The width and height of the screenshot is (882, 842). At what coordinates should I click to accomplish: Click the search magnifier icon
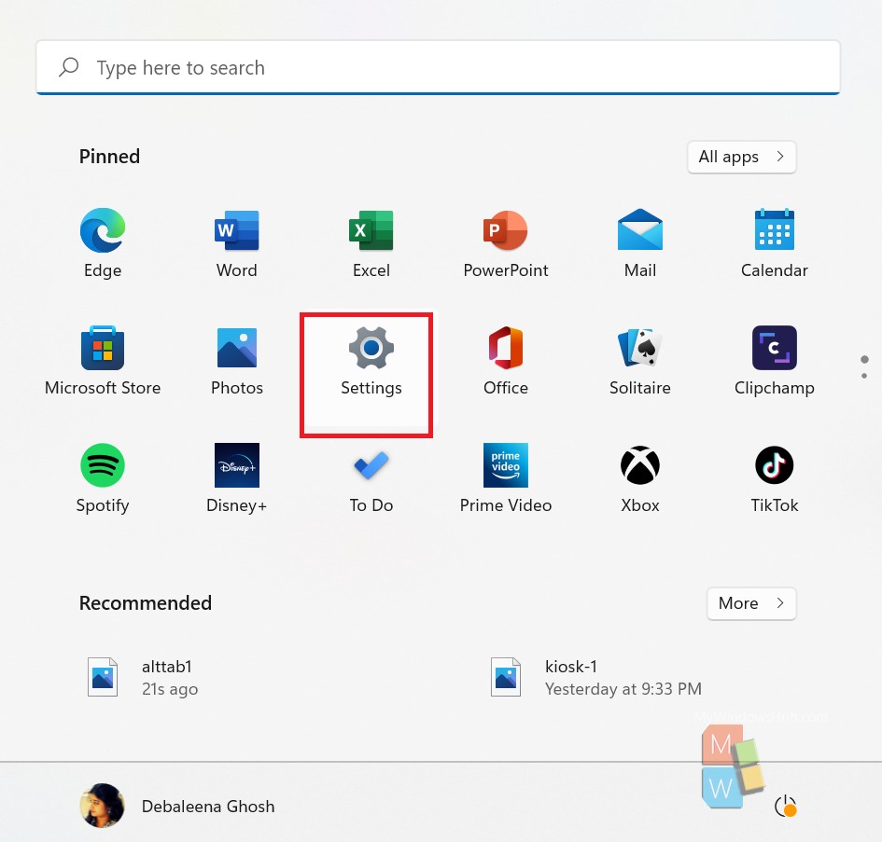pyautogui.click(x=69, y=67)
